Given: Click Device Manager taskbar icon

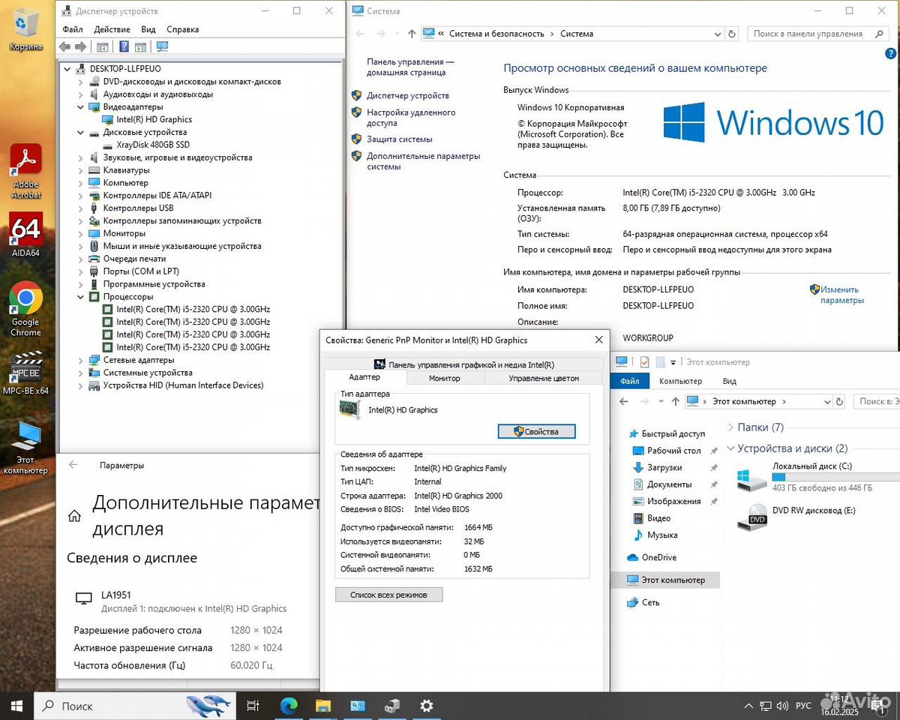Looking at the screenshot, I should coord(392,706).
